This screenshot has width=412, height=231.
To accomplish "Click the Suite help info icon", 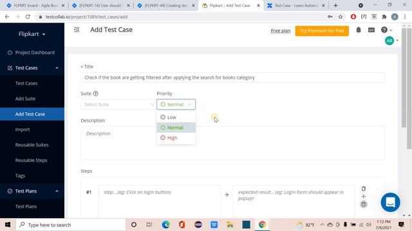I will click(x=96, y=94).
